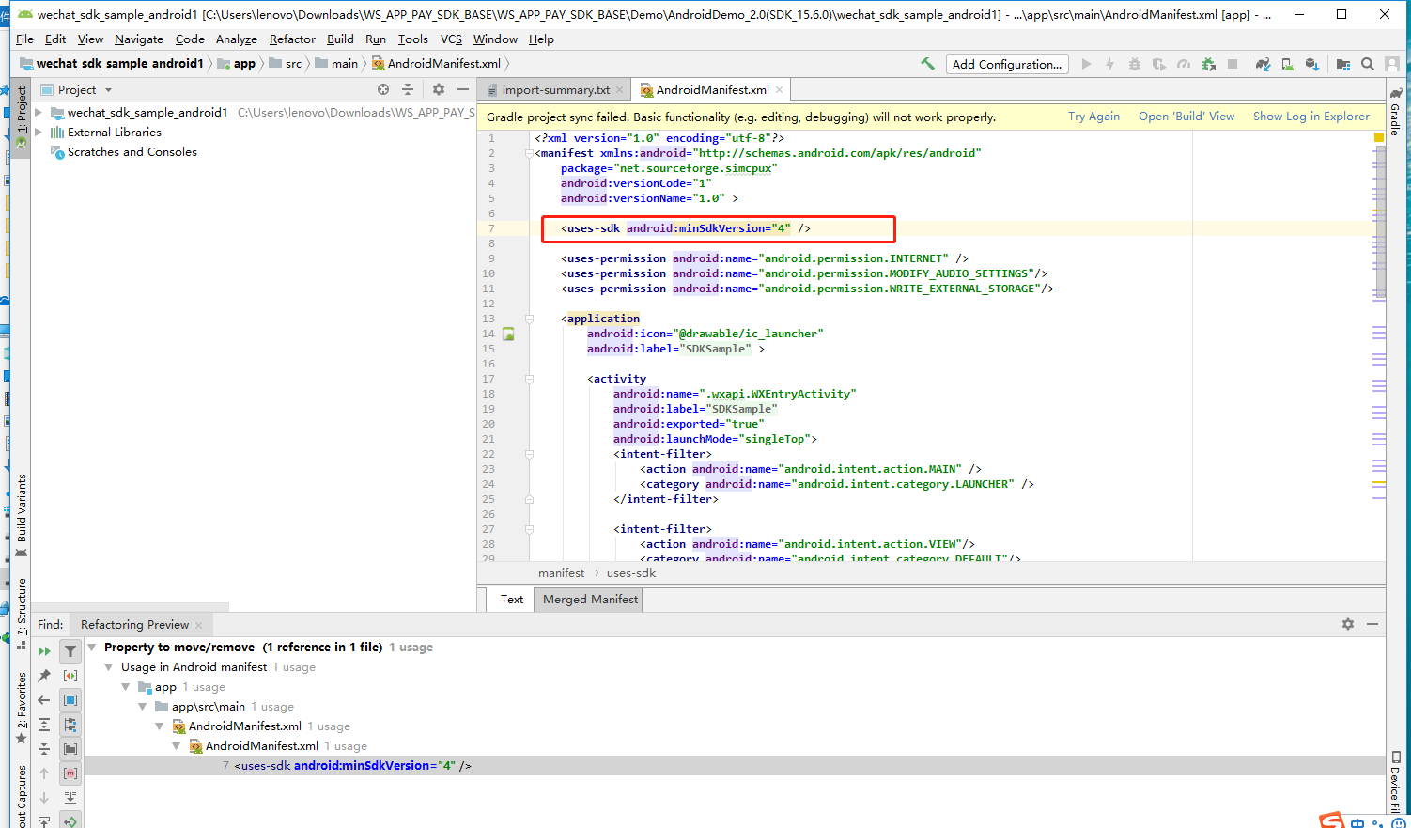Close the AndroidManifest.xml editor tab

click(x=779, y=90)
